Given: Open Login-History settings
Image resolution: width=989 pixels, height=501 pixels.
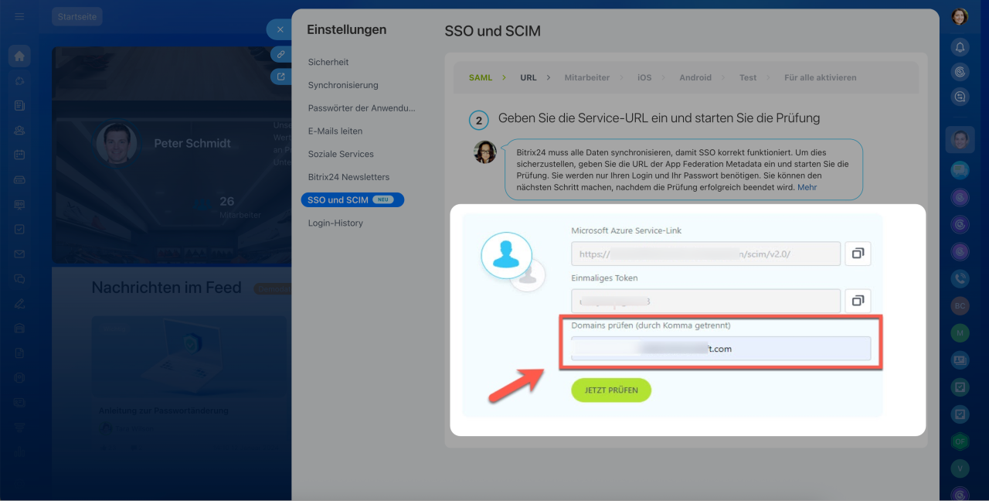Looking at the screenshot, I should (335, 223).
